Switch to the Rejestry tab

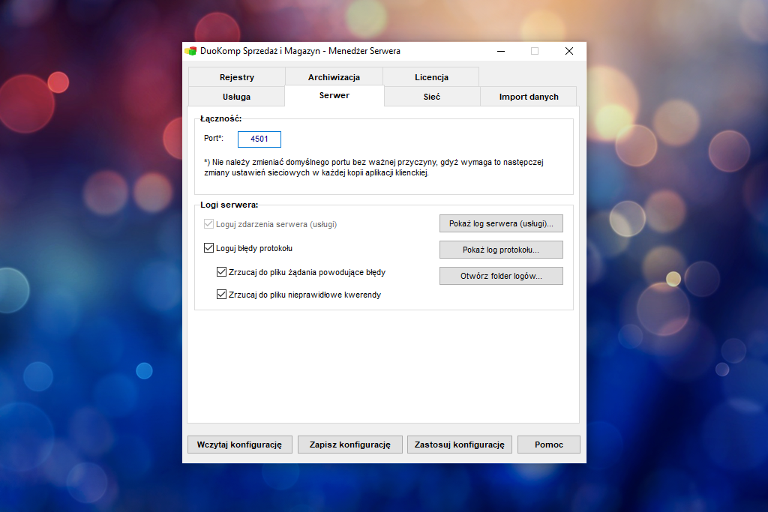coord(236,77)
